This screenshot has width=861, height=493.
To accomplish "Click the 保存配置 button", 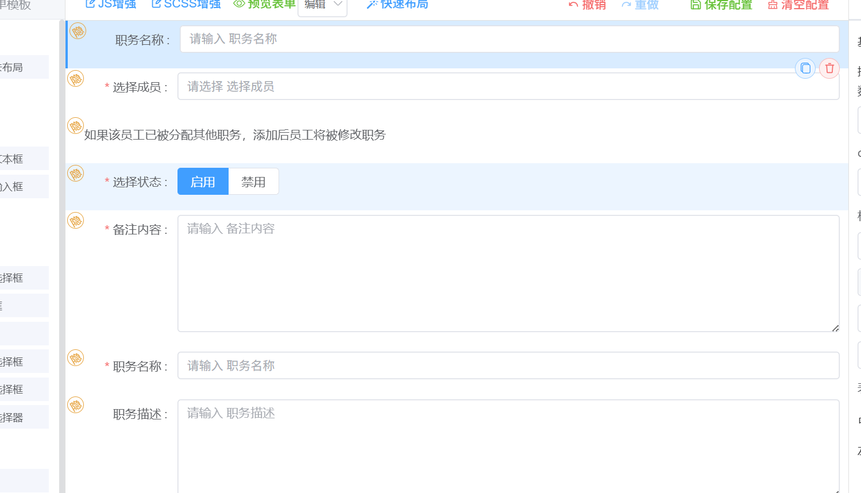I will click(x=721, y=5).
